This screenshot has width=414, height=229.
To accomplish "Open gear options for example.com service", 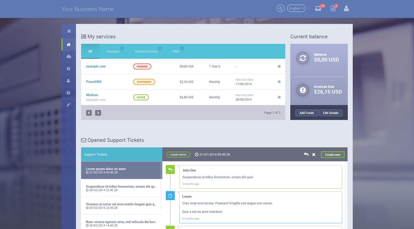I will (x=279, y=66).
